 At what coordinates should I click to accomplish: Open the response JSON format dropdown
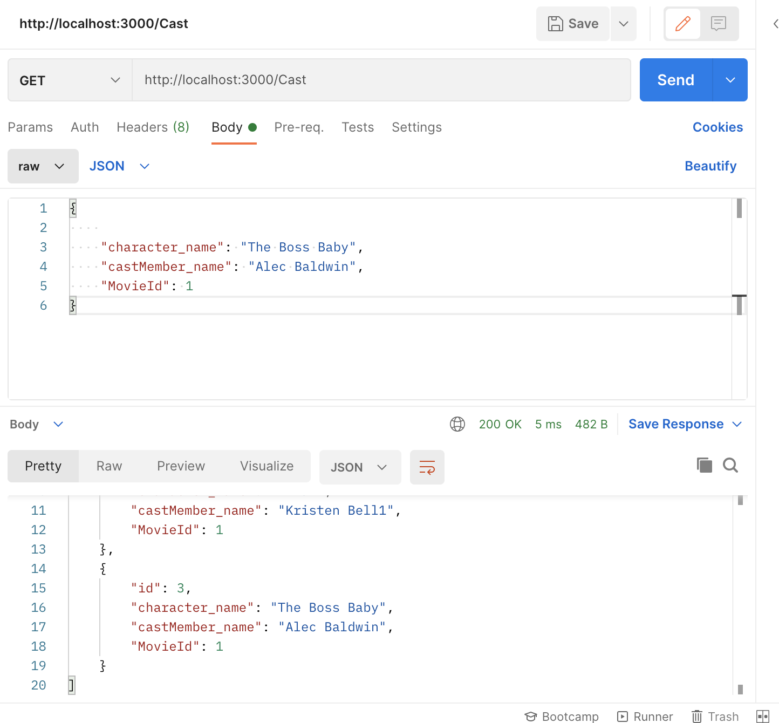coord(360,467)
